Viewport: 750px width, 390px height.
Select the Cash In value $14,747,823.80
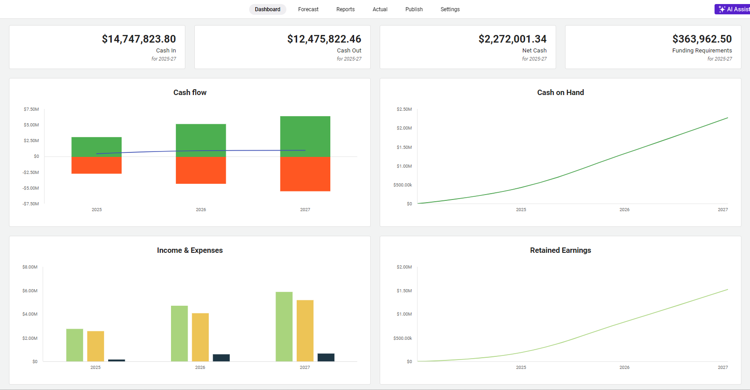(139, 39)
